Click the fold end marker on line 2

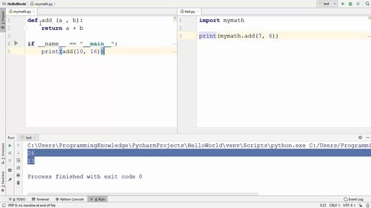click(x=25, y=28)
